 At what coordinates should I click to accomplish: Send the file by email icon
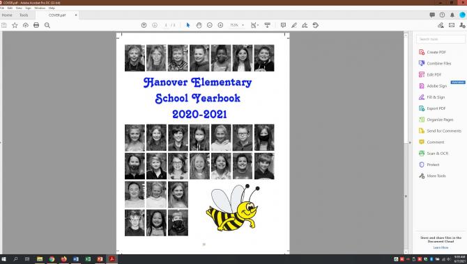click(x=452, y=25)
